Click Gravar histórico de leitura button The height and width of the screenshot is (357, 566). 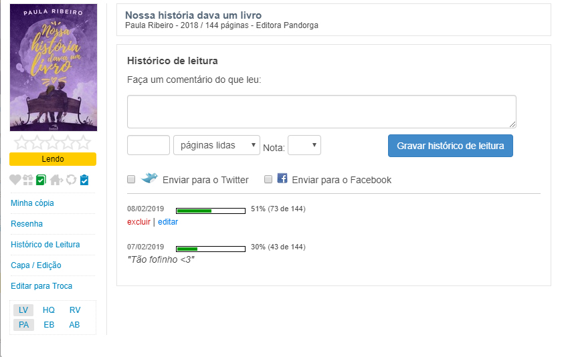450,146
